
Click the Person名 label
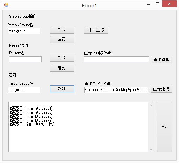(16, 53)
